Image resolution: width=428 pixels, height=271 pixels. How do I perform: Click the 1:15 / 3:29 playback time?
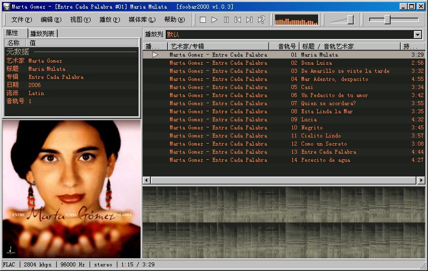coord(138,264)
